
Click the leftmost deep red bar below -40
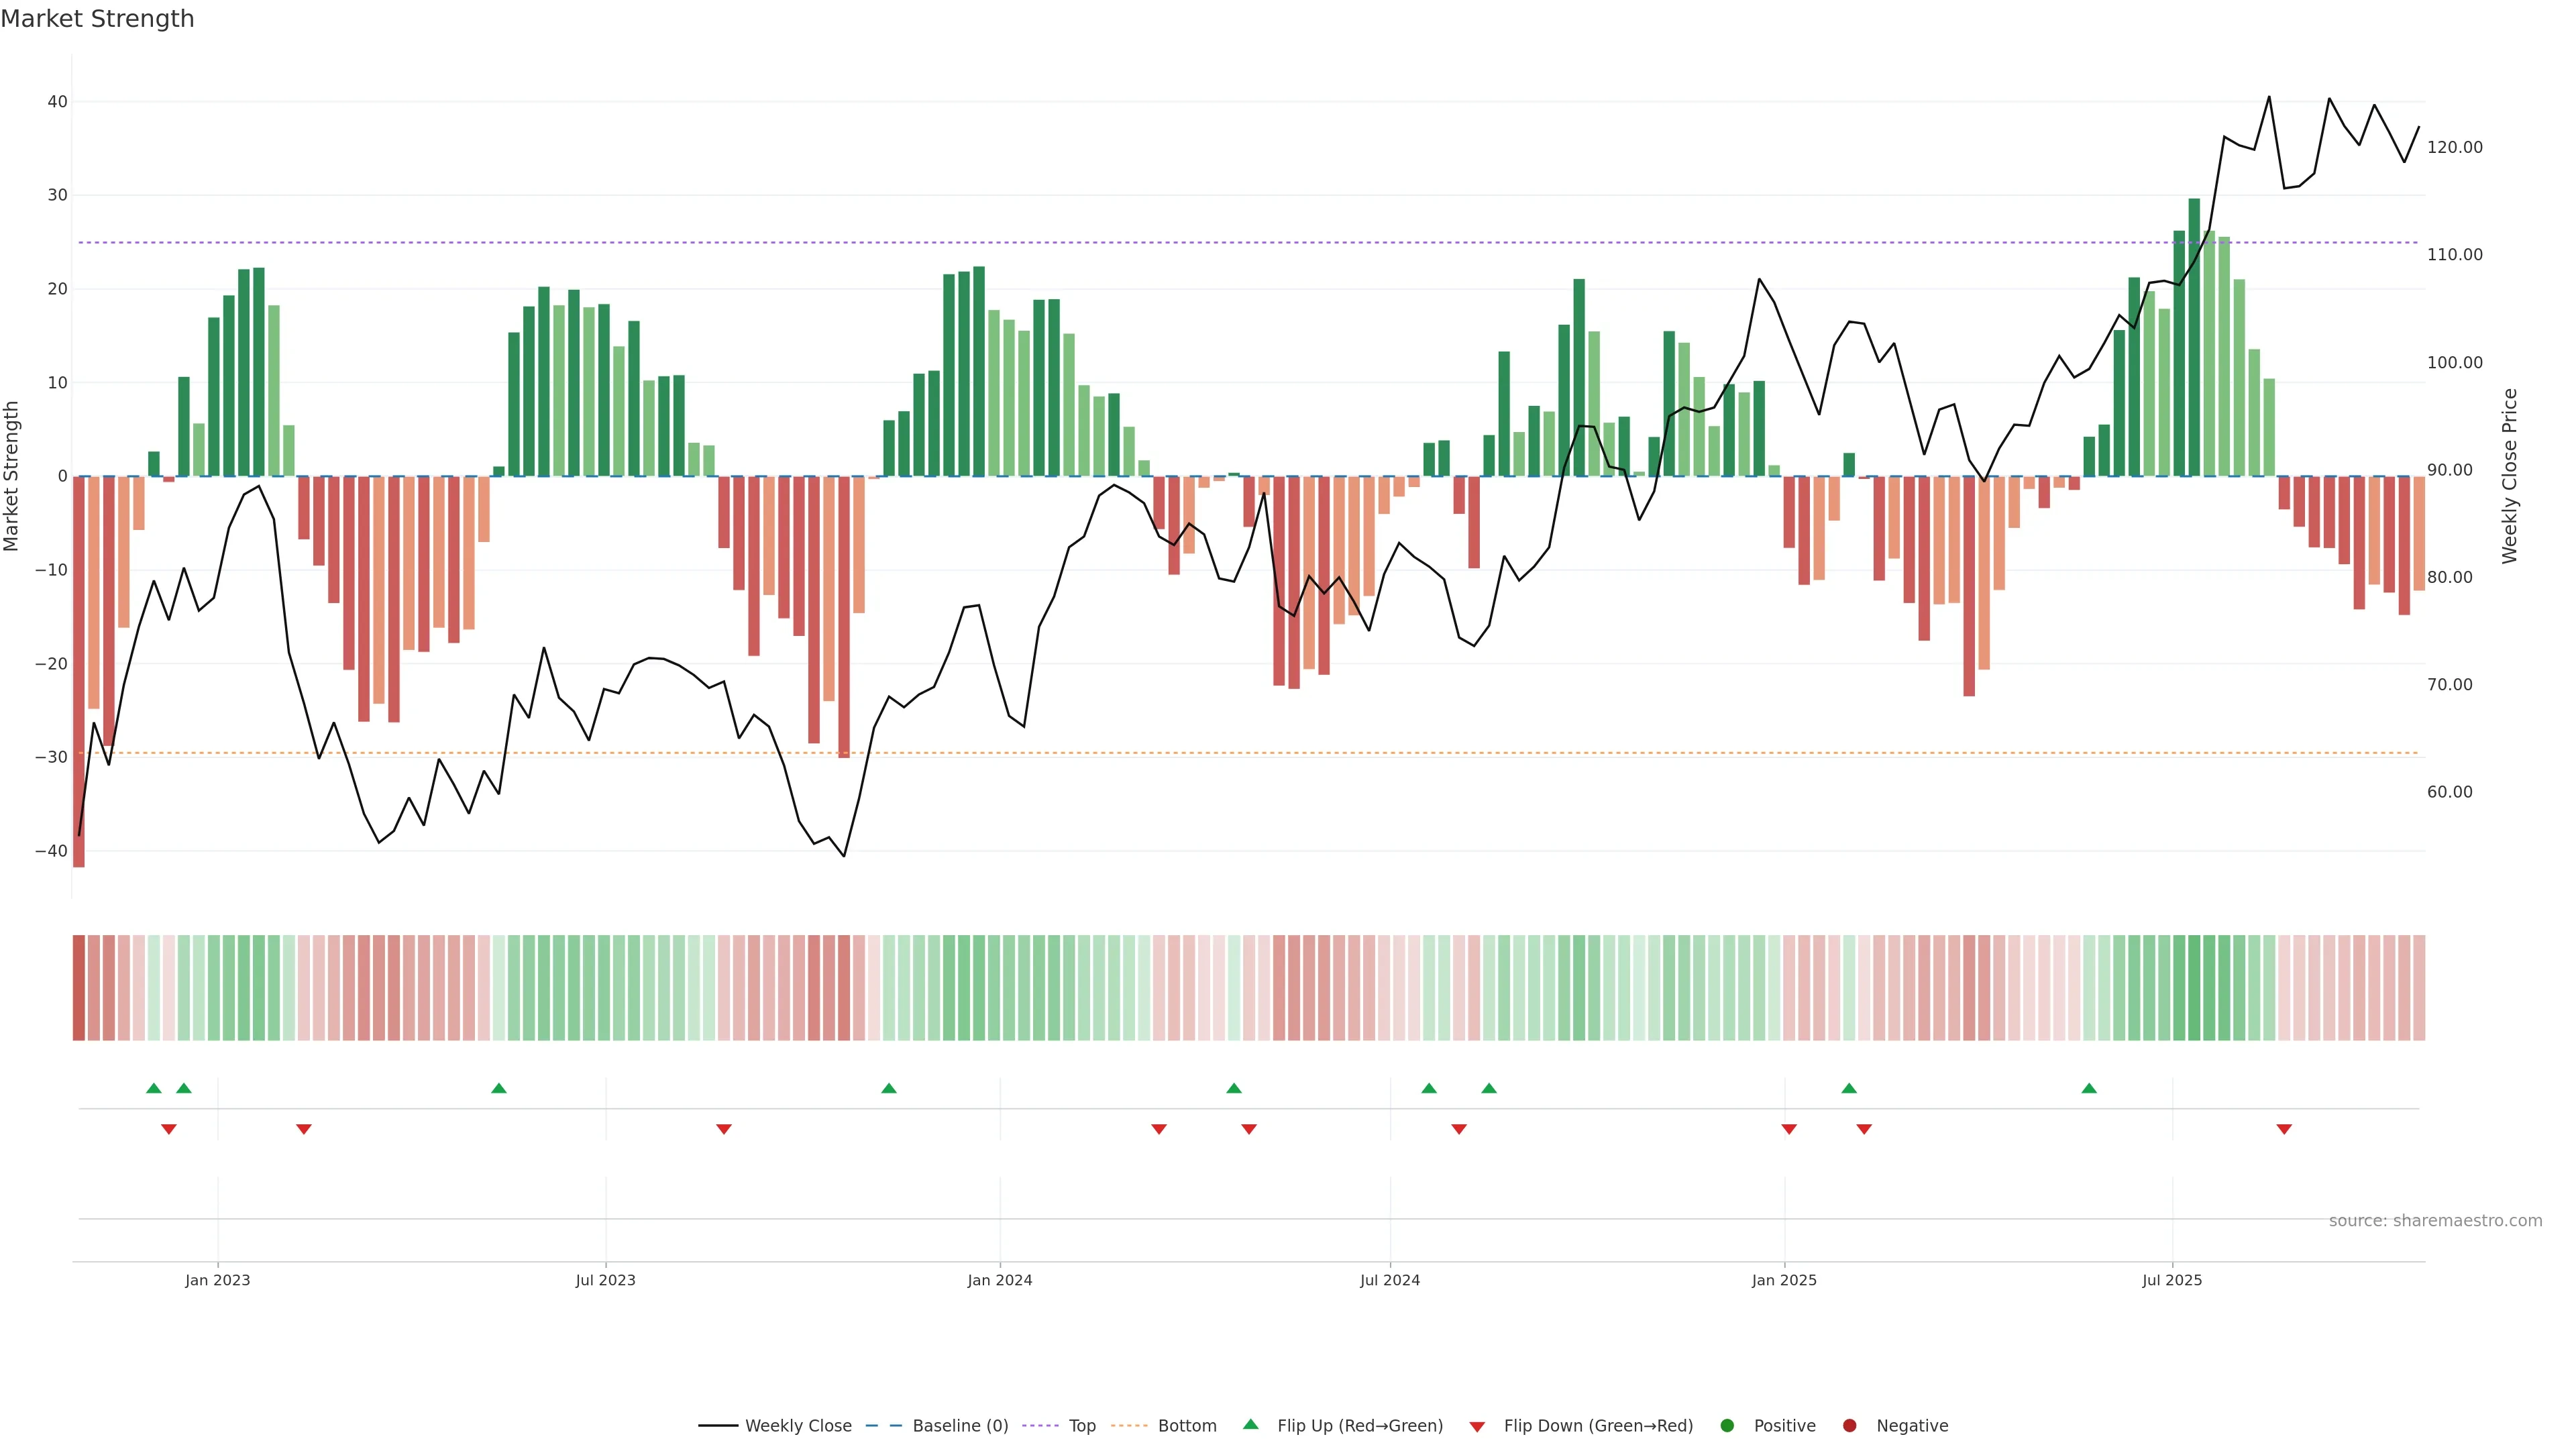pyautogui.click(x=79, y=670)
